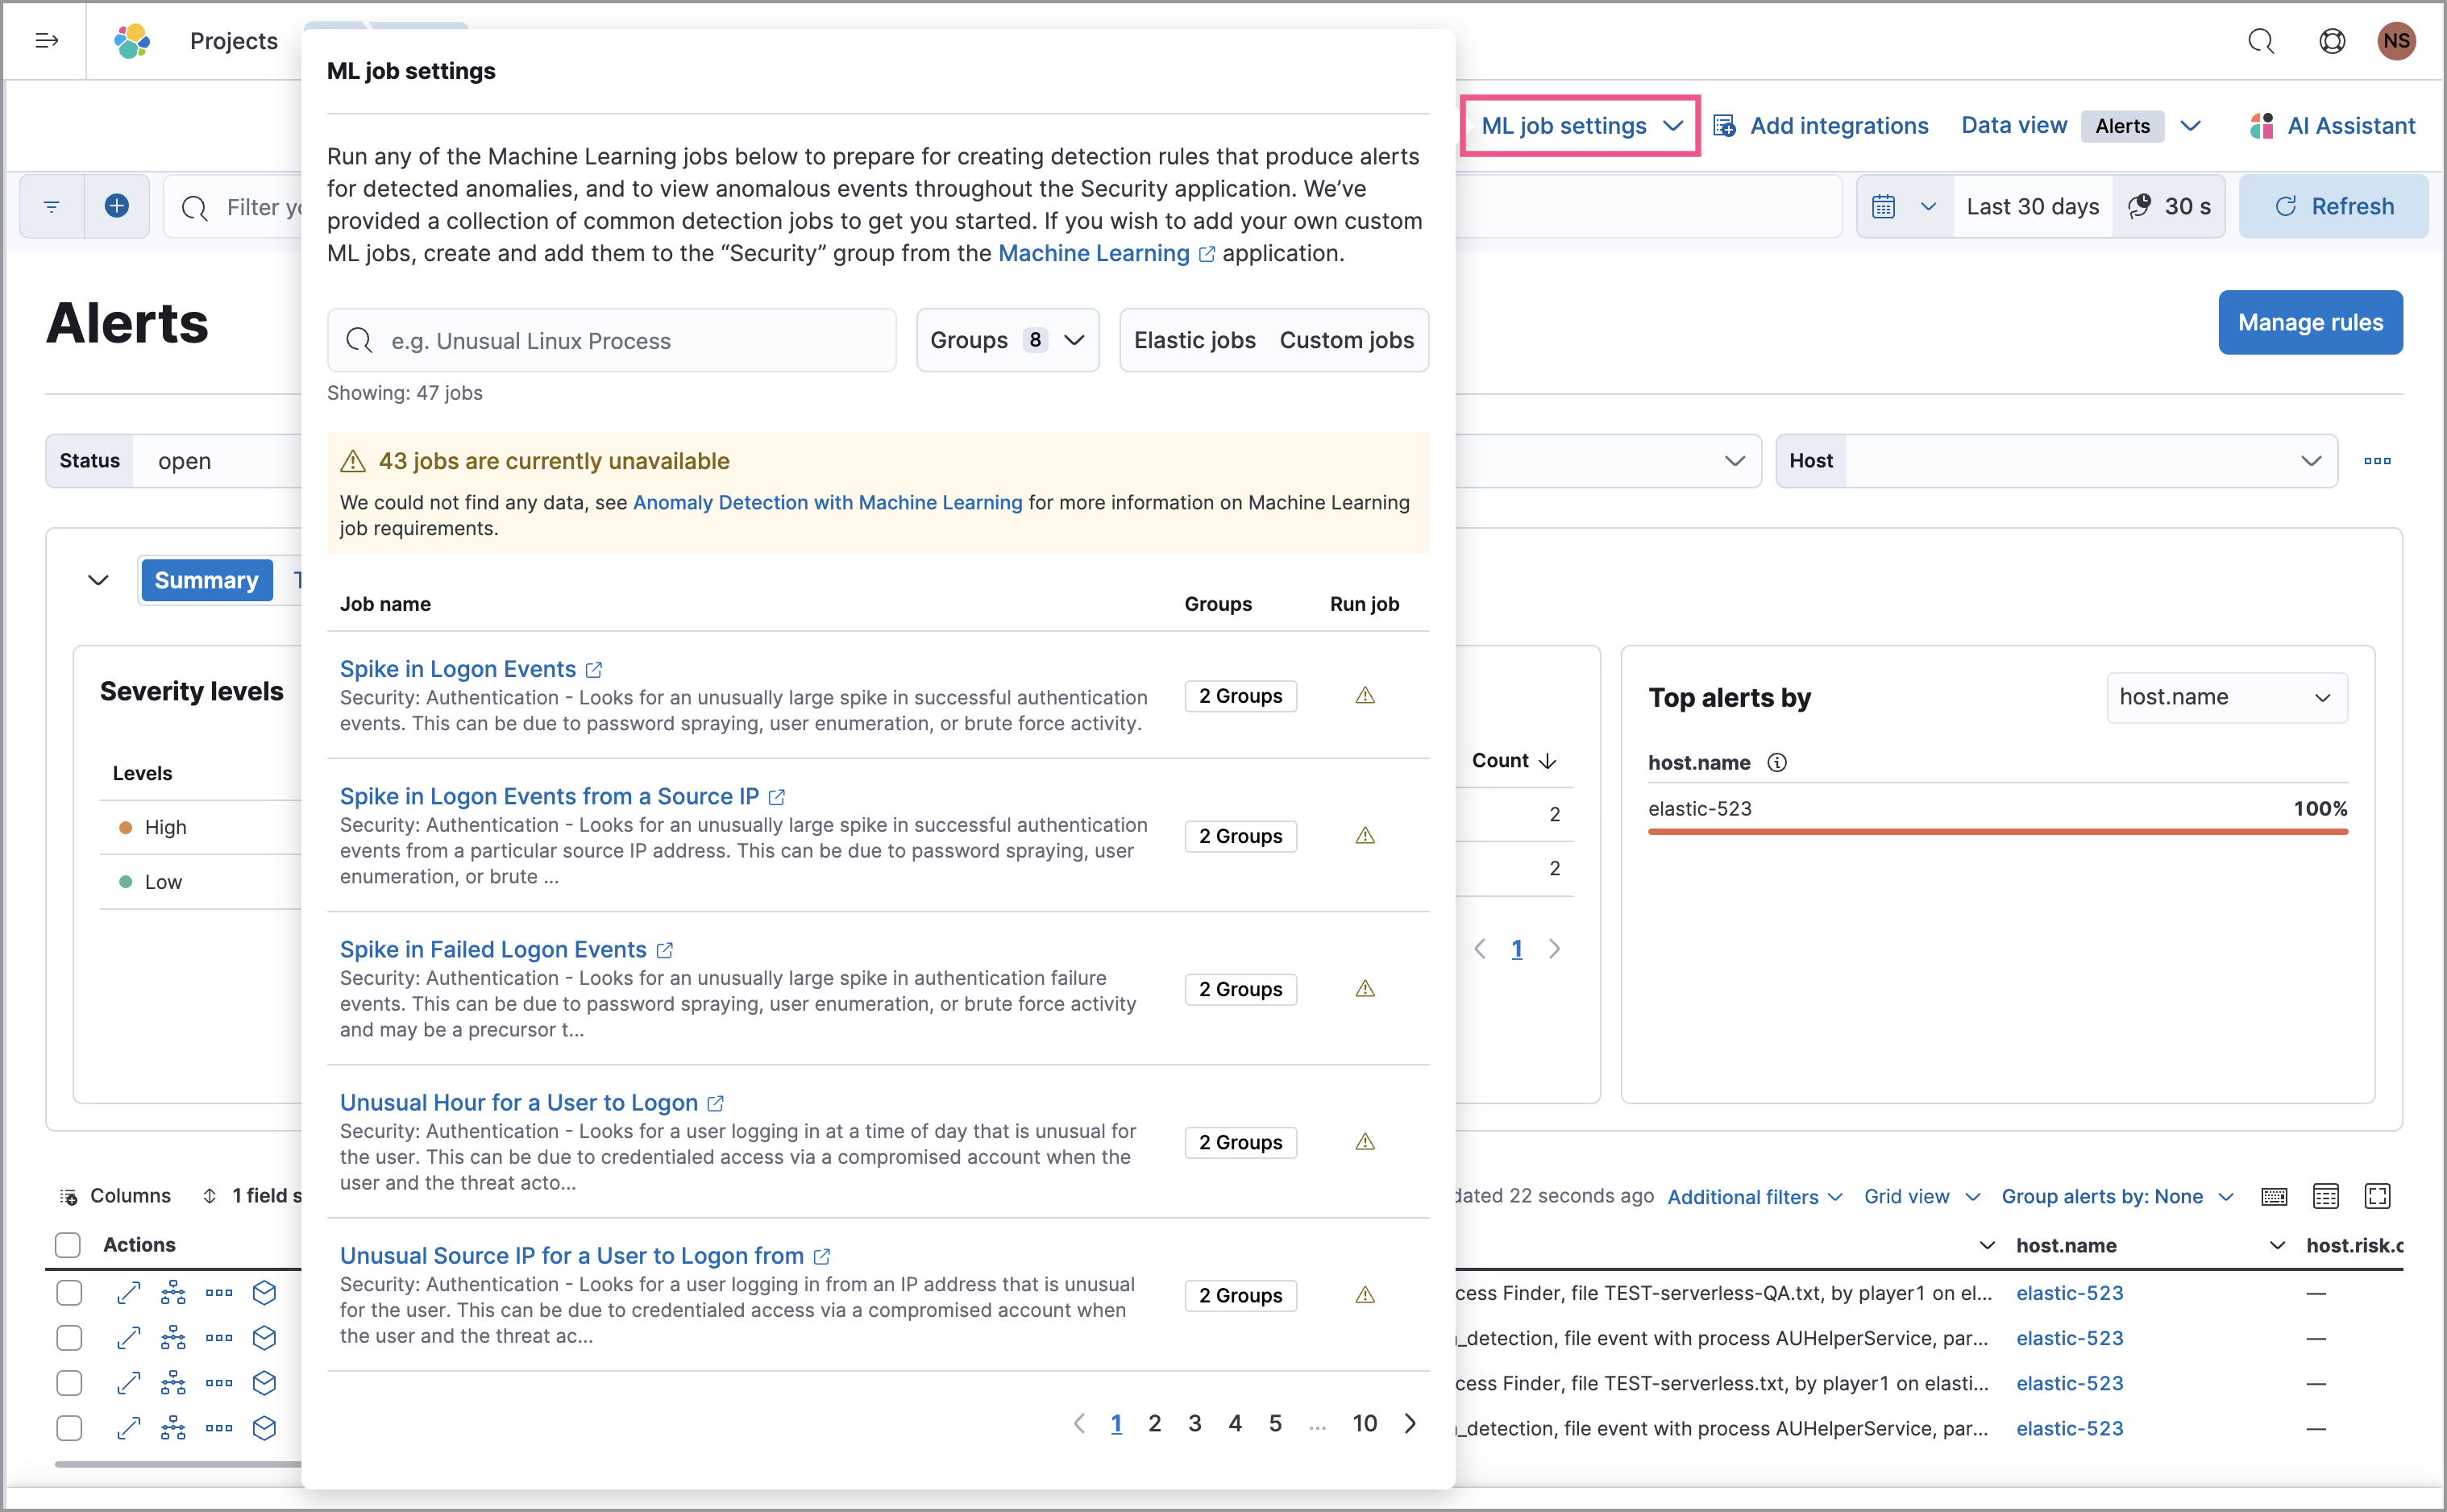Filter by Custom jobs

1346,340
